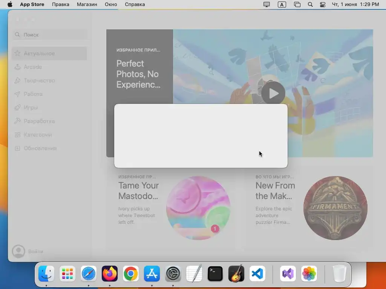This screenshot has height=289, width=386.
Task: Open the Правка menu
Action: 61,5
